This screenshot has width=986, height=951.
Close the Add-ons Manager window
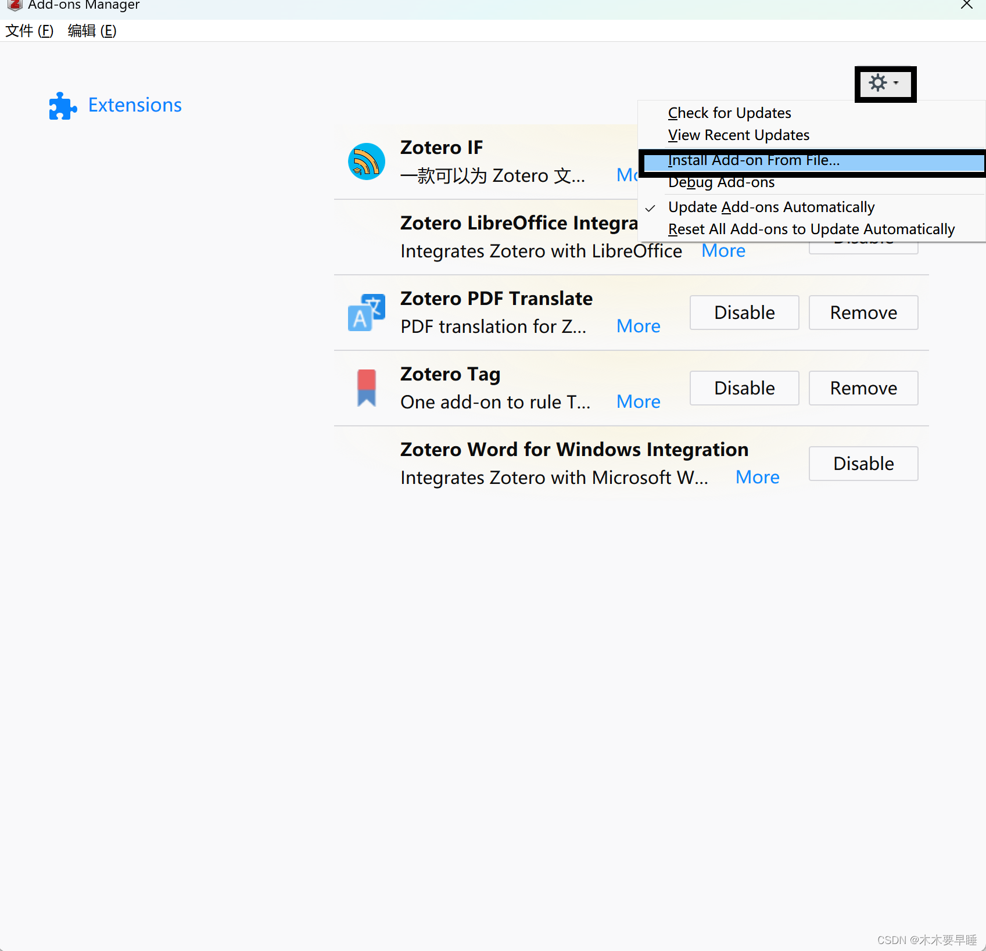click(x=967, y=5)
